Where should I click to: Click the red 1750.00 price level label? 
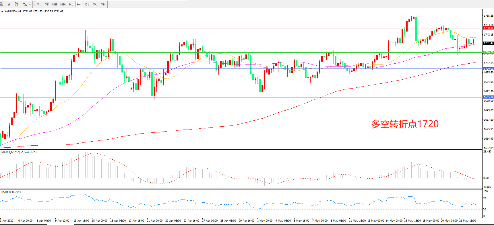(488, 28)
